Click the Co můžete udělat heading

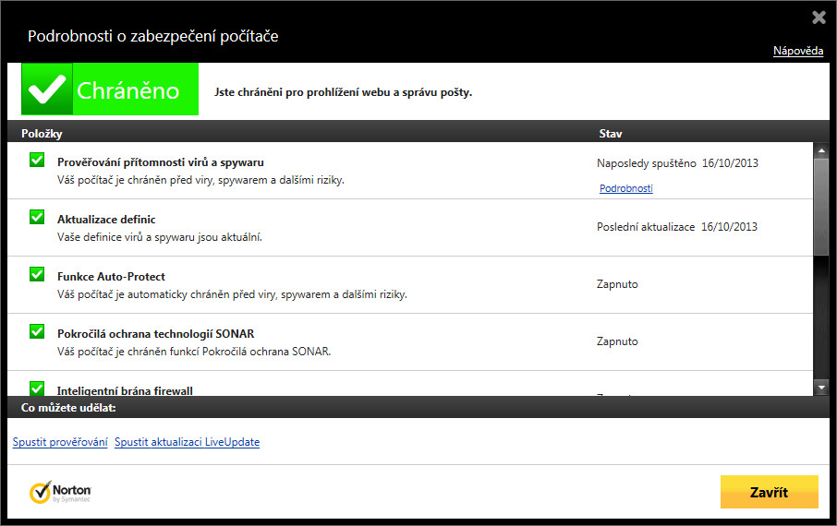(x=68, y=408)
